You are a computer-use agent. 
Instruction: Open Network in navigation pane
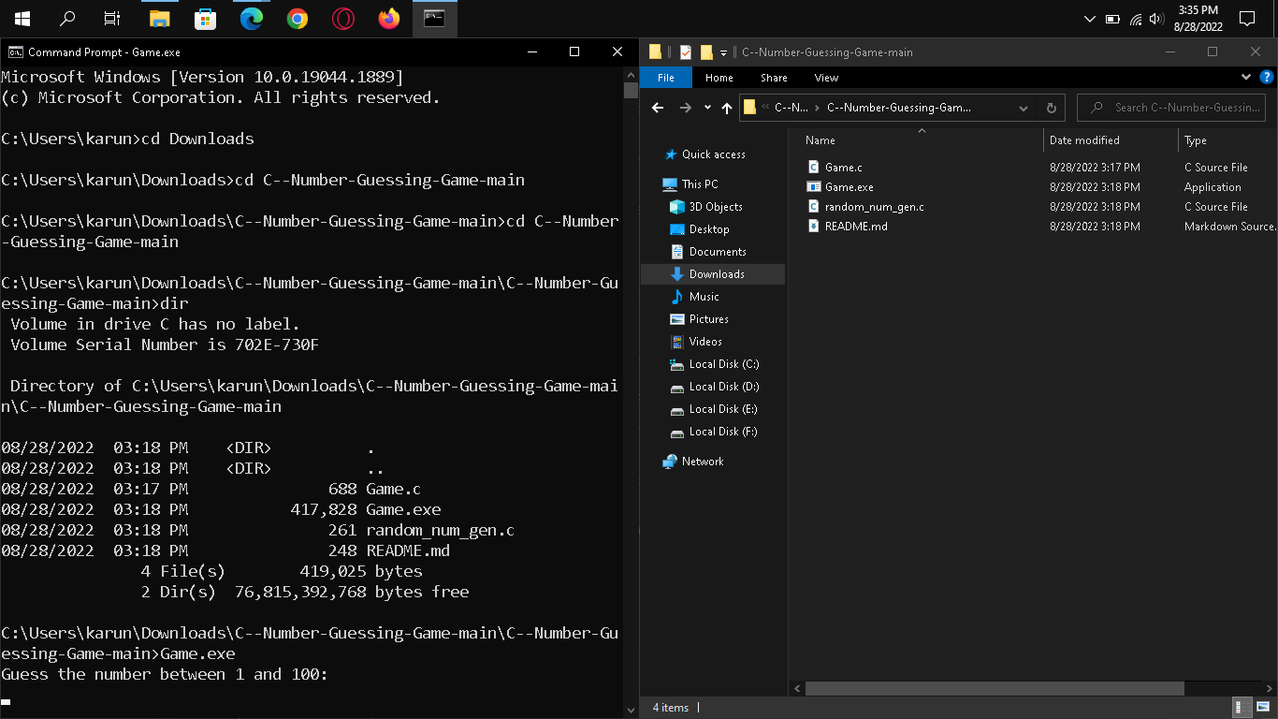coord(702,462)
